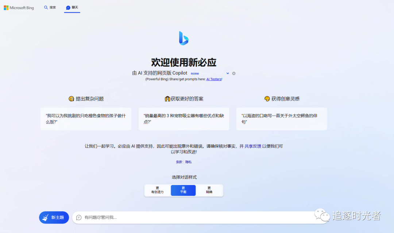The image size is (394, 233).
Task: Select the orange-food picky child example prompt
Action: 86,119
